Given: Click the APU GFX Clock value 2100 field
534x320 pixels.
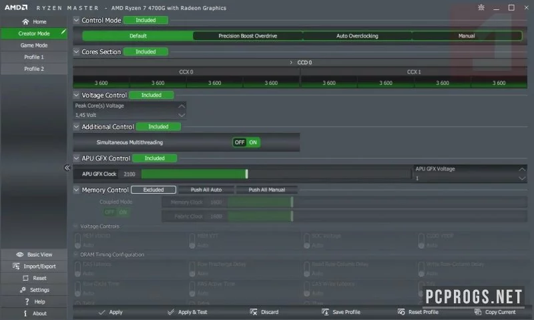Looking at the screenshot, I should pyautogui.click(x=129, y=174).
